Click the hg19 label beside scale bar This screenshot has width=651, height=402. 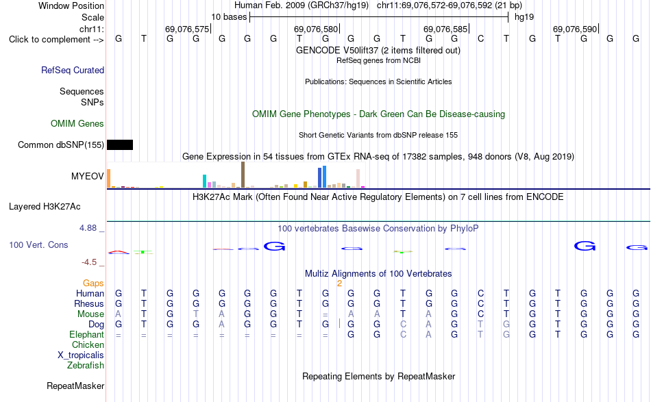[524, 17]
